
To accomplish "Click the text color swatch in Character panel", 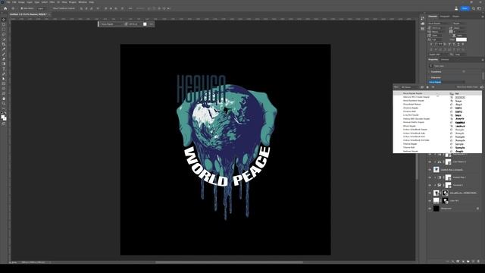I will pyautogui.click(x=462, y=39).
